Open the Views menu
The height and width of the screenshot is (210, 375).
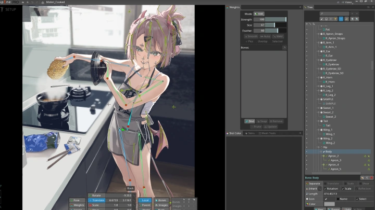[347, 2]
